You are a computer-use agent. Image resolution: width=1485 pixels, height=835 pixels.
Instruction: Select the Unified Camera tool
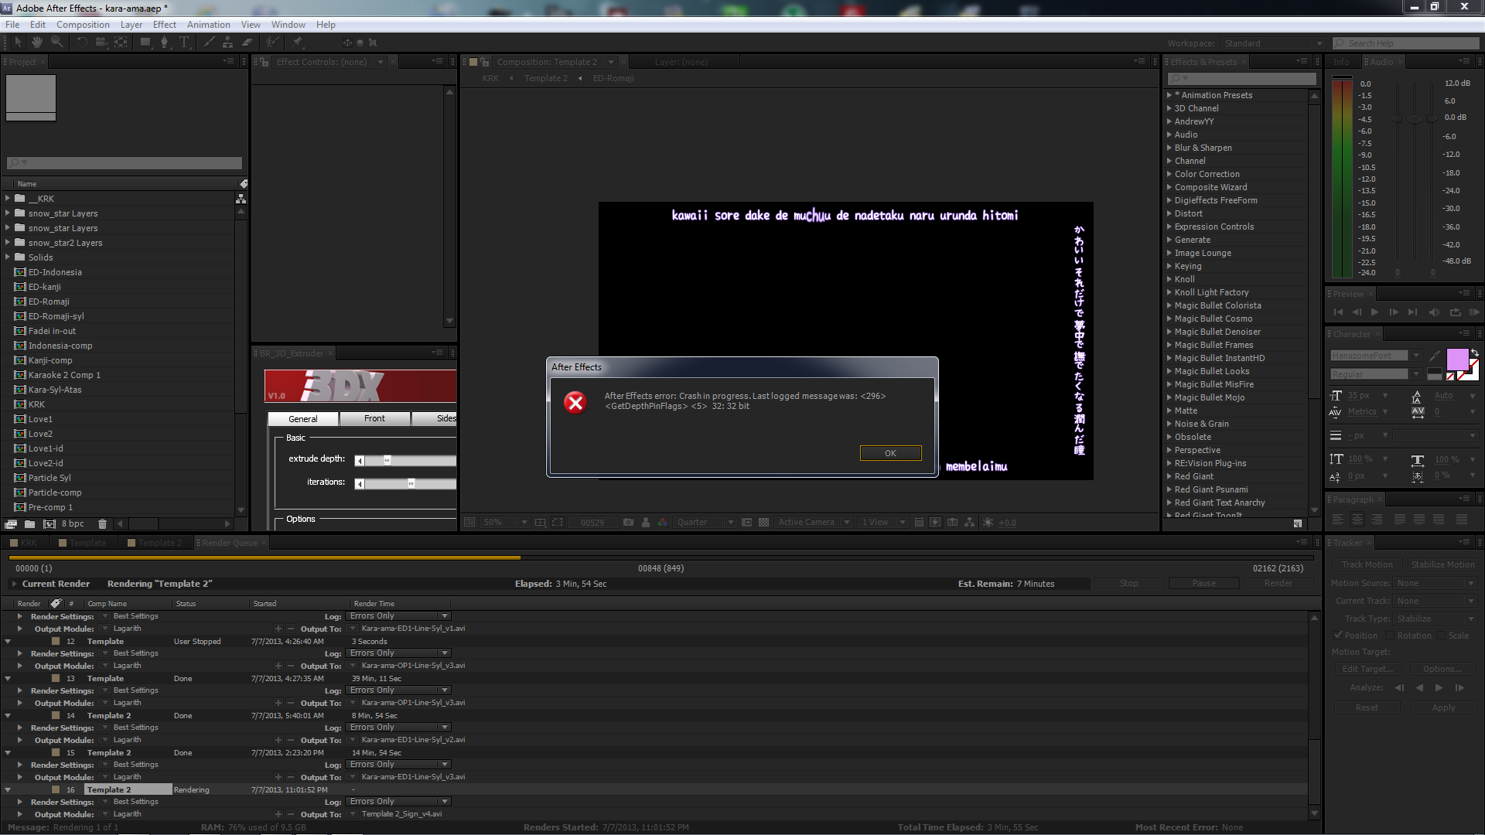[x=101, y=42]
